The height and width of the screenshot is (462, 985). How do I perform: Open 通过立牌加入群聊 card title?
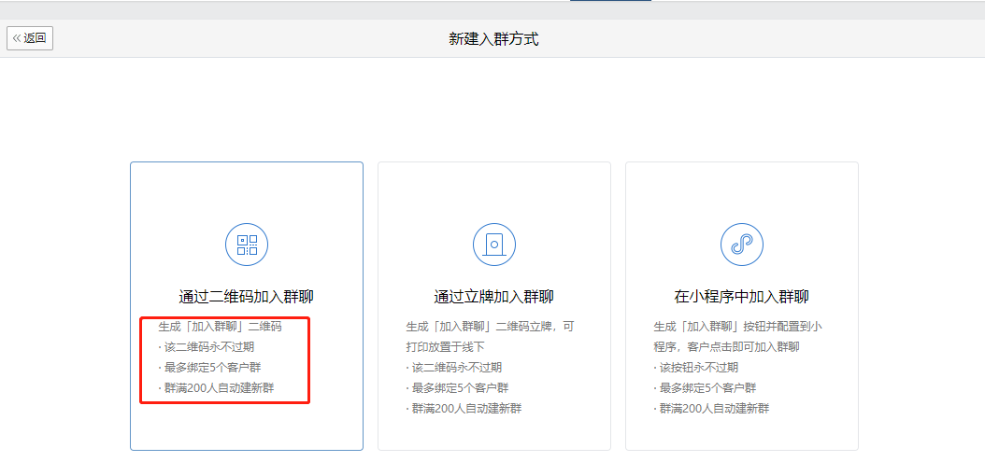pos(494,297)
